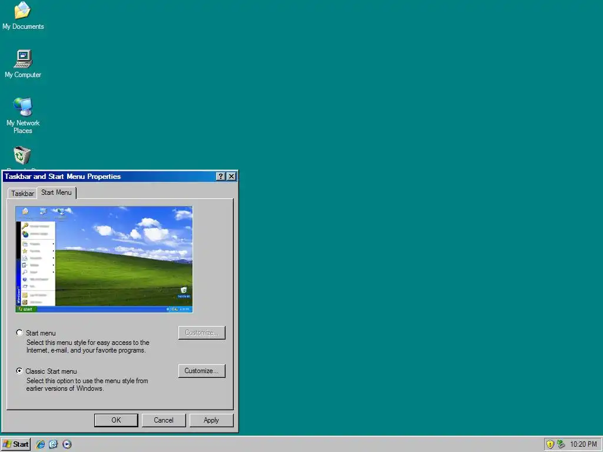Select the My Computer desktop icon

23,64
